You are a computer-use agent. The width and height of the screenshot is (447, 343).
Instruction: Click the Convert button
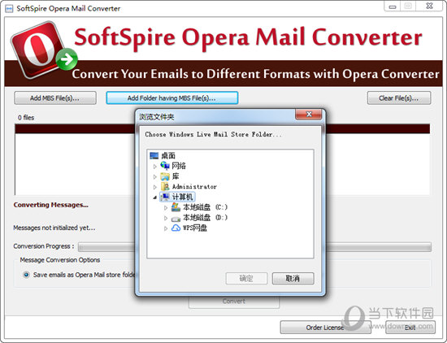tap(234, 302)
